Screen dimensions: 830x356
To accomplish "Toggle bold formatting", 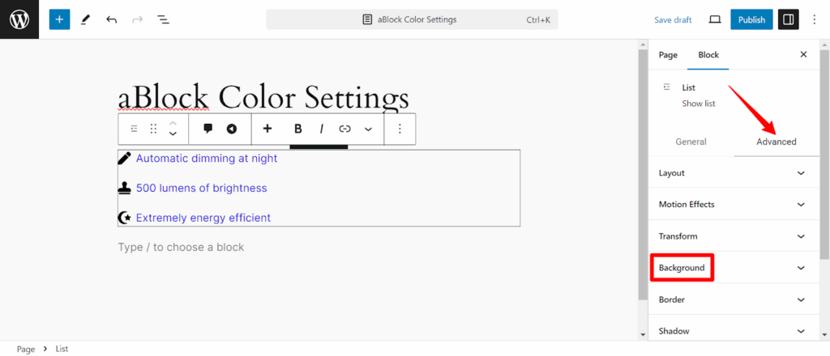I will (297, 129).
